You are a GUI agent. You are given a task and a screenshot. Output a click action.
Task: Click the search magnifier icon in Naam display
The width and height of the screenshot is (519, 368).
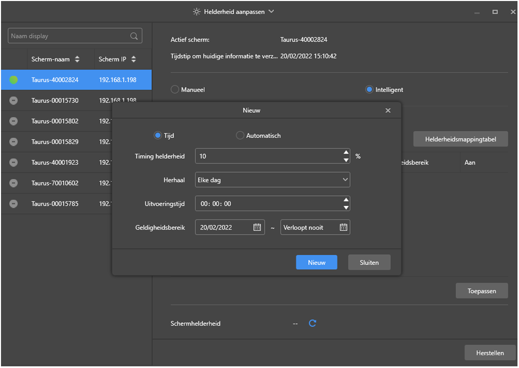click(x=134, y=36)
